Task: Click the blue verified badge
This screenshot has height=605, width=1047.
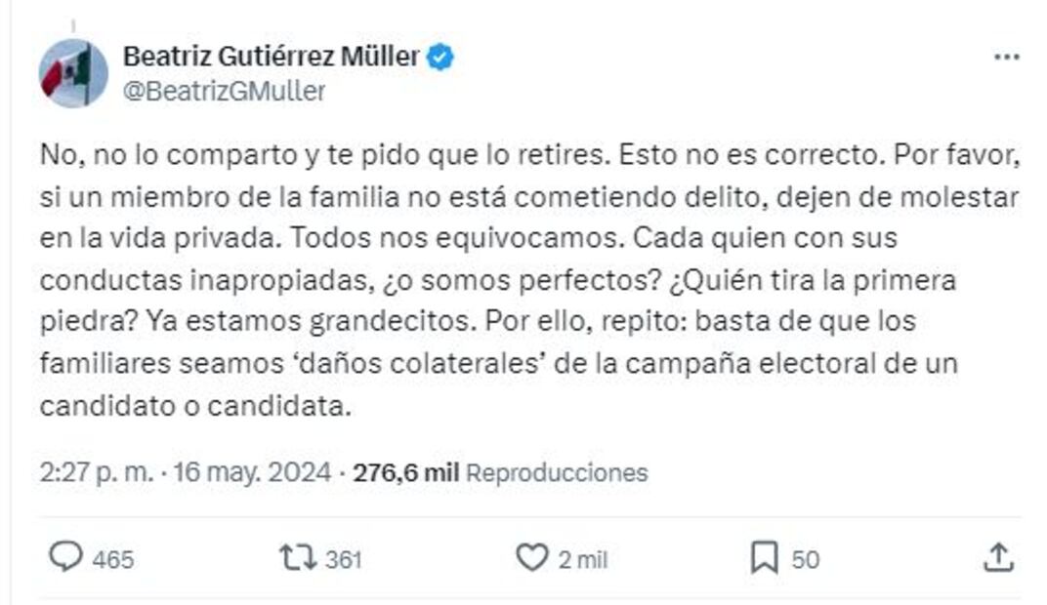Action: point(441,58)
